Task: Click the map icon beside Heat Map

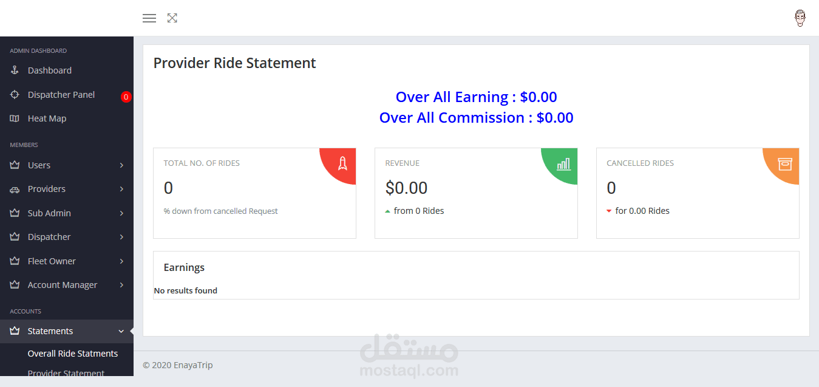Action: [x=15, y=118]
